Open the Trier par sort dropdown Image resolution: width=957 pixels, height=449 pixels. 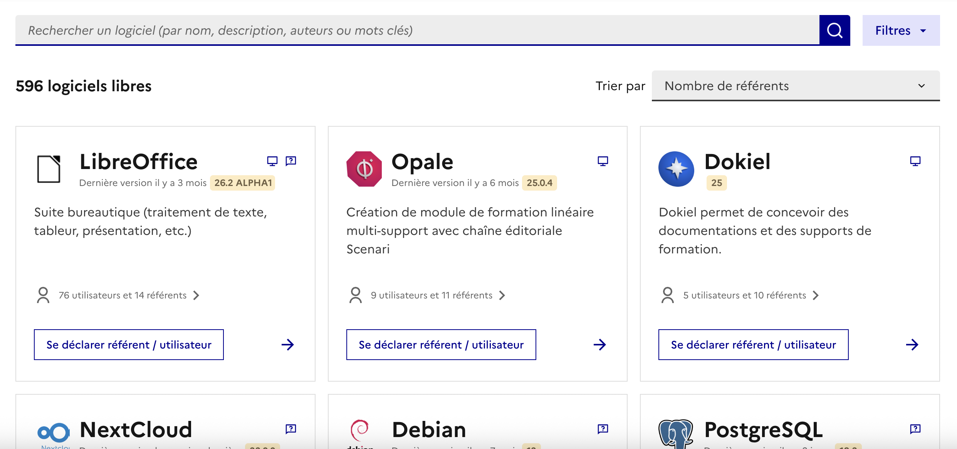796,86
